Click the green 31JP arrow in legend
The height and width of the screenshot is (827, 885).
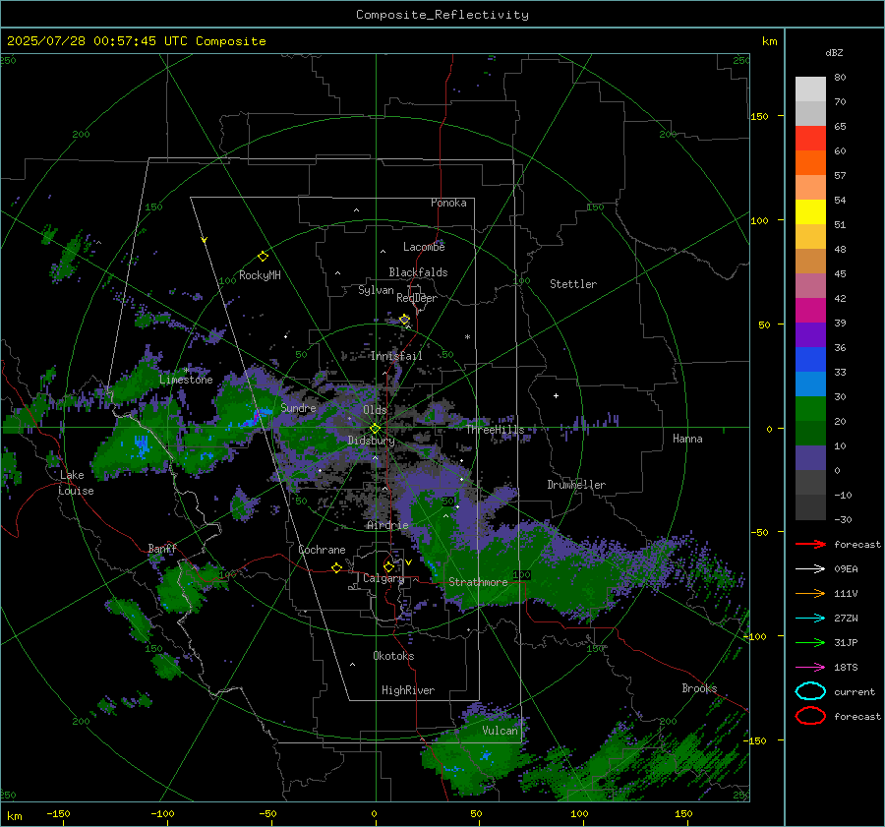point(810,642)
